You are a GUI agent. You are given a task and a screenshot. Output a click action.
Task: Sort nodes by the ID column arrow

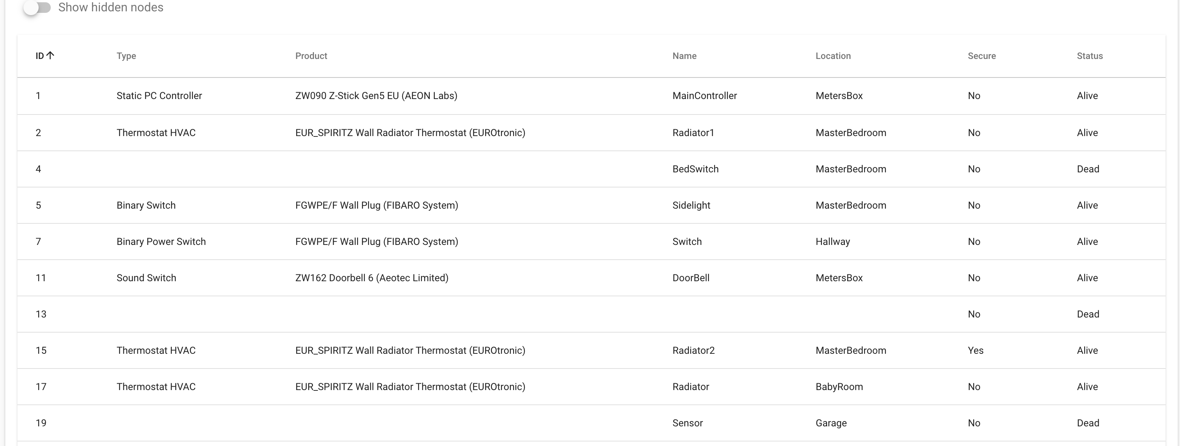click(44, 55)
